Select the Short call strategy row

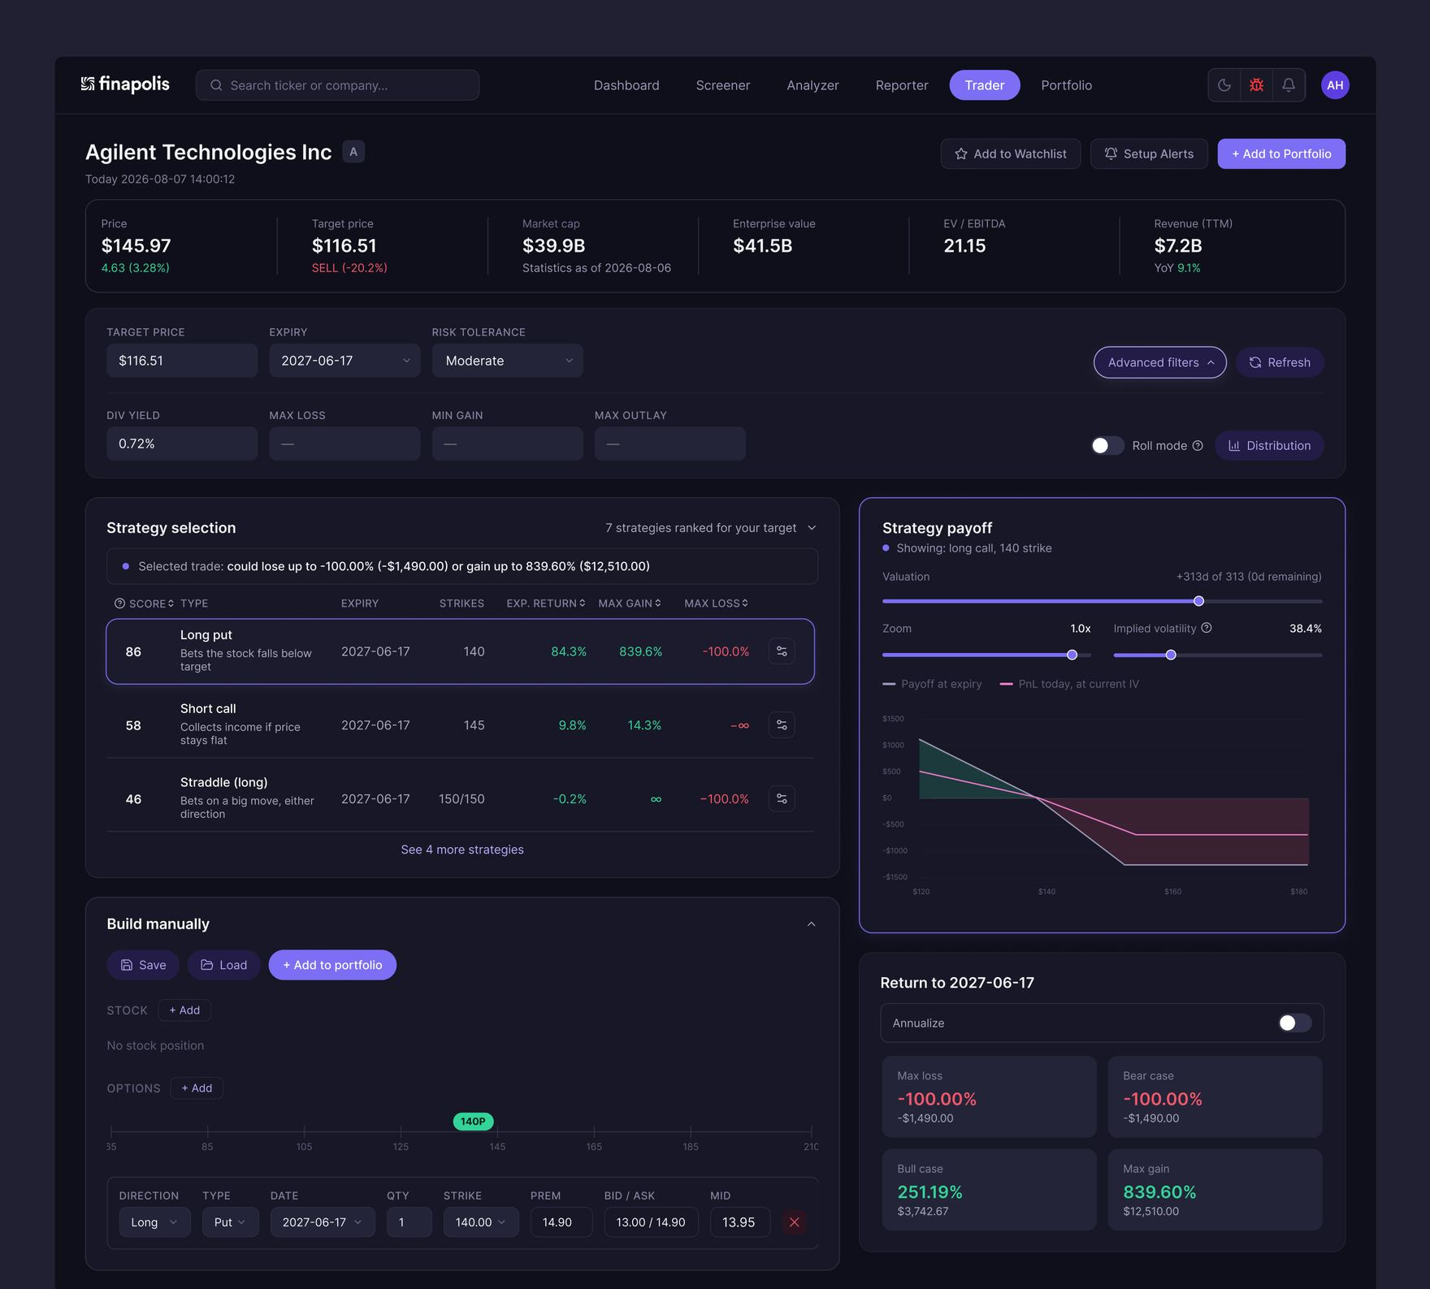pos(461,725)
